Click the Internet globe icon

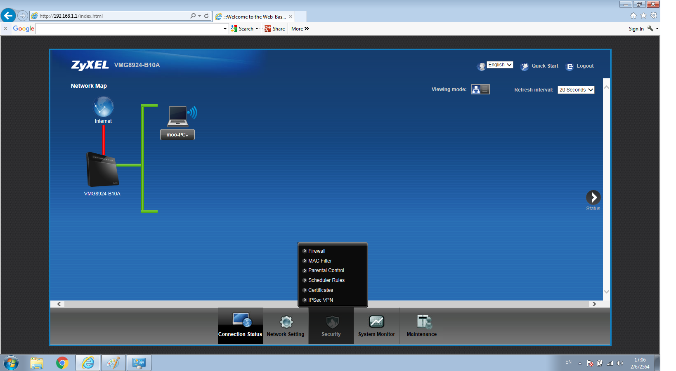click(x=103, y=106)
